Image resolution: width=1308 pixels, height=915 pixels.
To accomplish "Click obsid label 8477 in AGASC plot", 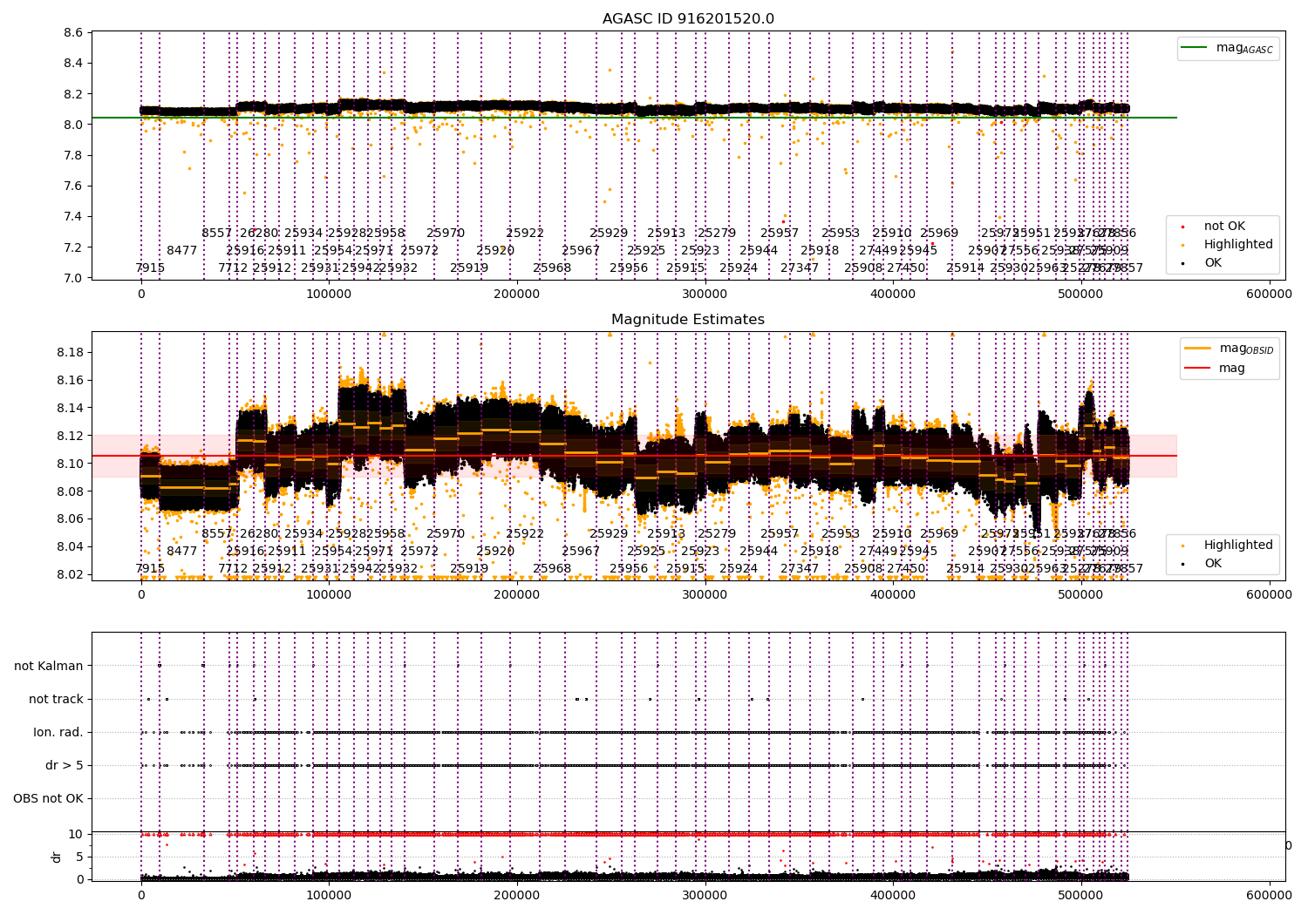I will 182,250.
